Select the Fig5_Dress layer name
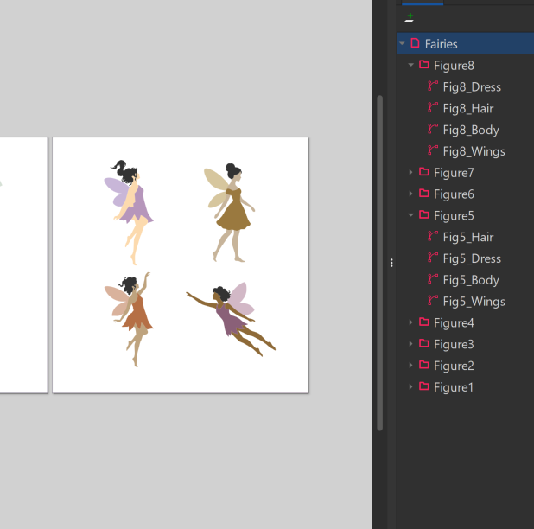This screenshot has height=529, width=534. coord(472,258)
